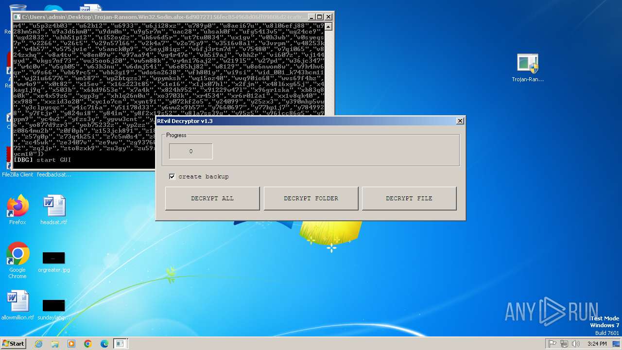Launch Chrome from the taskbar
622x350 pixels.
pos(88,344)
